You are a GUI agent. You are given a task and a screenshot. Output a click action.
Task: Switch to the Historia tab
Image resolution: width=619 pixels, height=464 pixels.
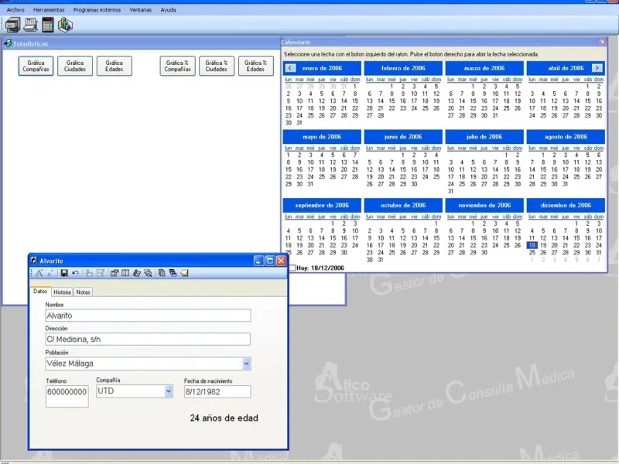[62, 292]
